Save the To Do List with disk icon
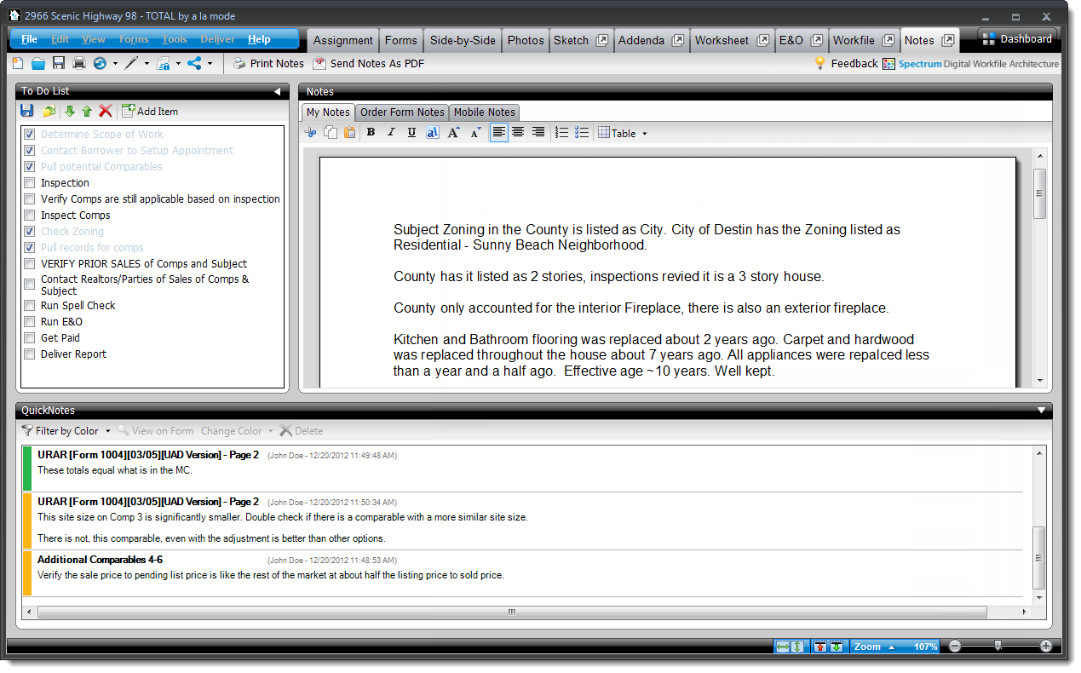This screenshot has height=673, width=1081. (26, 112)
